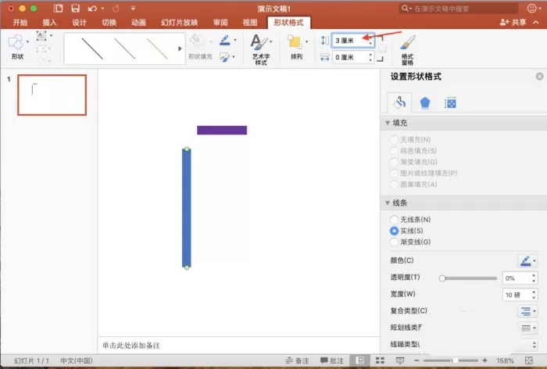547x369 pixels.
Task: Open the 切换 Transitions tab
Action: [109, 23]
